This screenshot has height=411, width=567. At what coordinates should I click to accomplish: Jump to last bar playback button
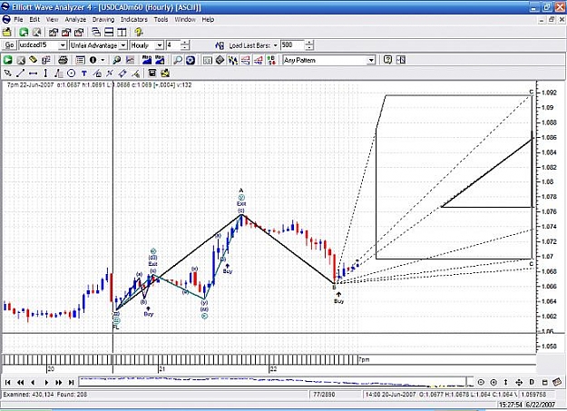(72, 382)
